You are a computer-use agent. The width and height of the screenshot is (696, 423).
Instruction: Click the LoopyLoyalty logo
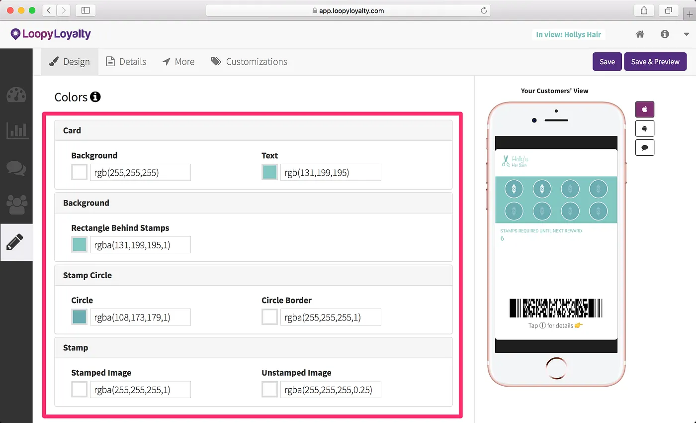[50, 34]
